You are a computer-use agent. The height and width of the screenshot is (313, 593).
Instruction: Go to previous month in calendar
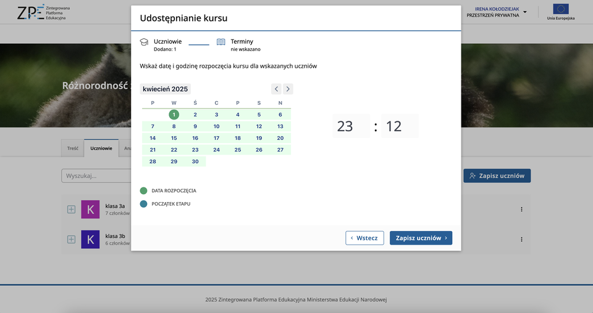pyautogui.click(x=276, y=89)
